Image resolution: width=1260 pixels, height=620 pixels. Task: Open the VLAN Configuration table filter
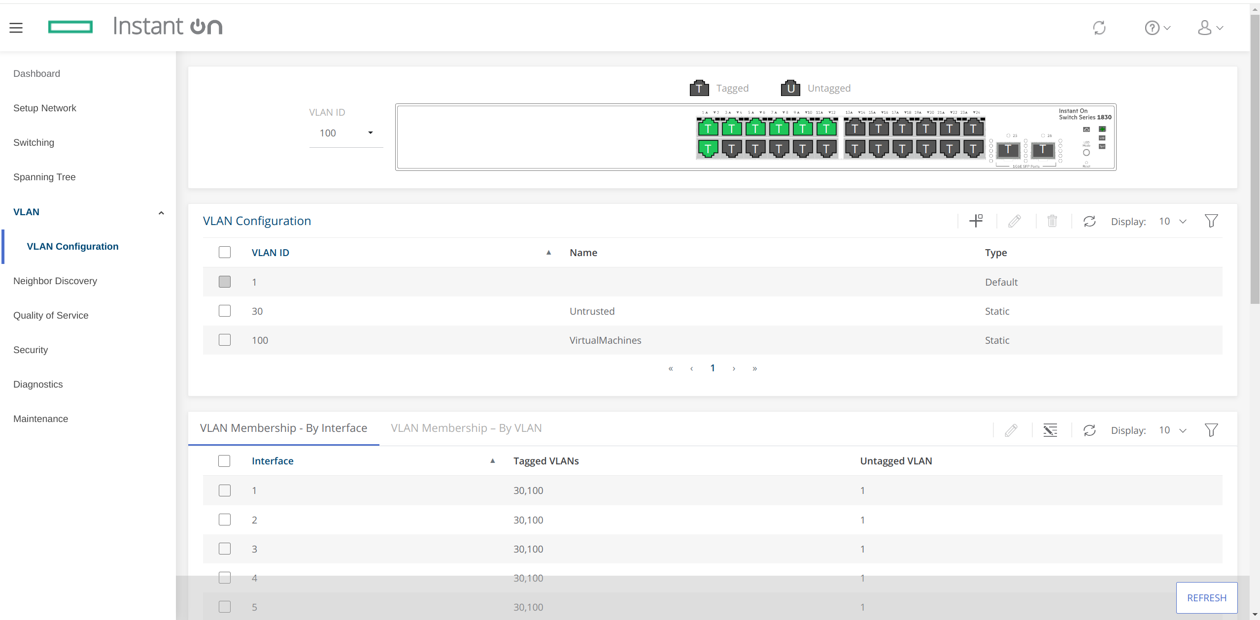pos(1211,221)
